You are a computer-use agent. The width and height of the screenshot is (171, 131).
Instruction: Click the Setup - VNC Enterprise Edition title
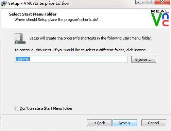click(39, 3)
